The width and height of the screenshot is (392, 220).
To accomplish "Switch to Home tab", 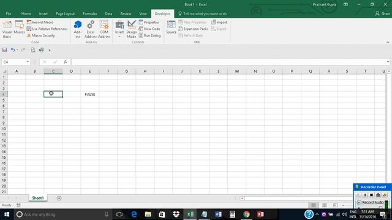I will click(26, 13).
